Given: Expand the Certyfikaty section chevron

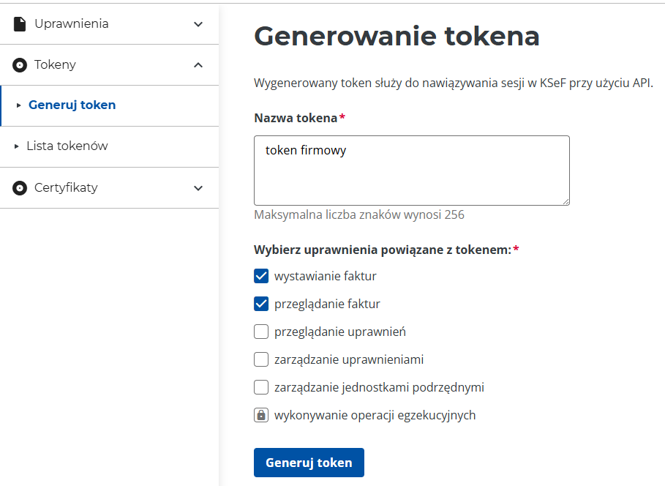Looking at the screenshot, I should pos(198,188).
